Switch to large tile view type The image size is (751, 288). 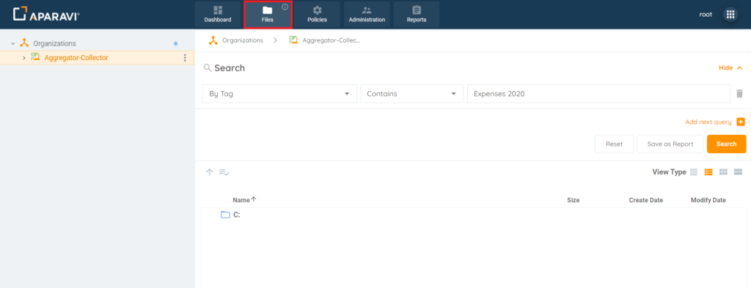pyautogui.click(x=738, y=172)
